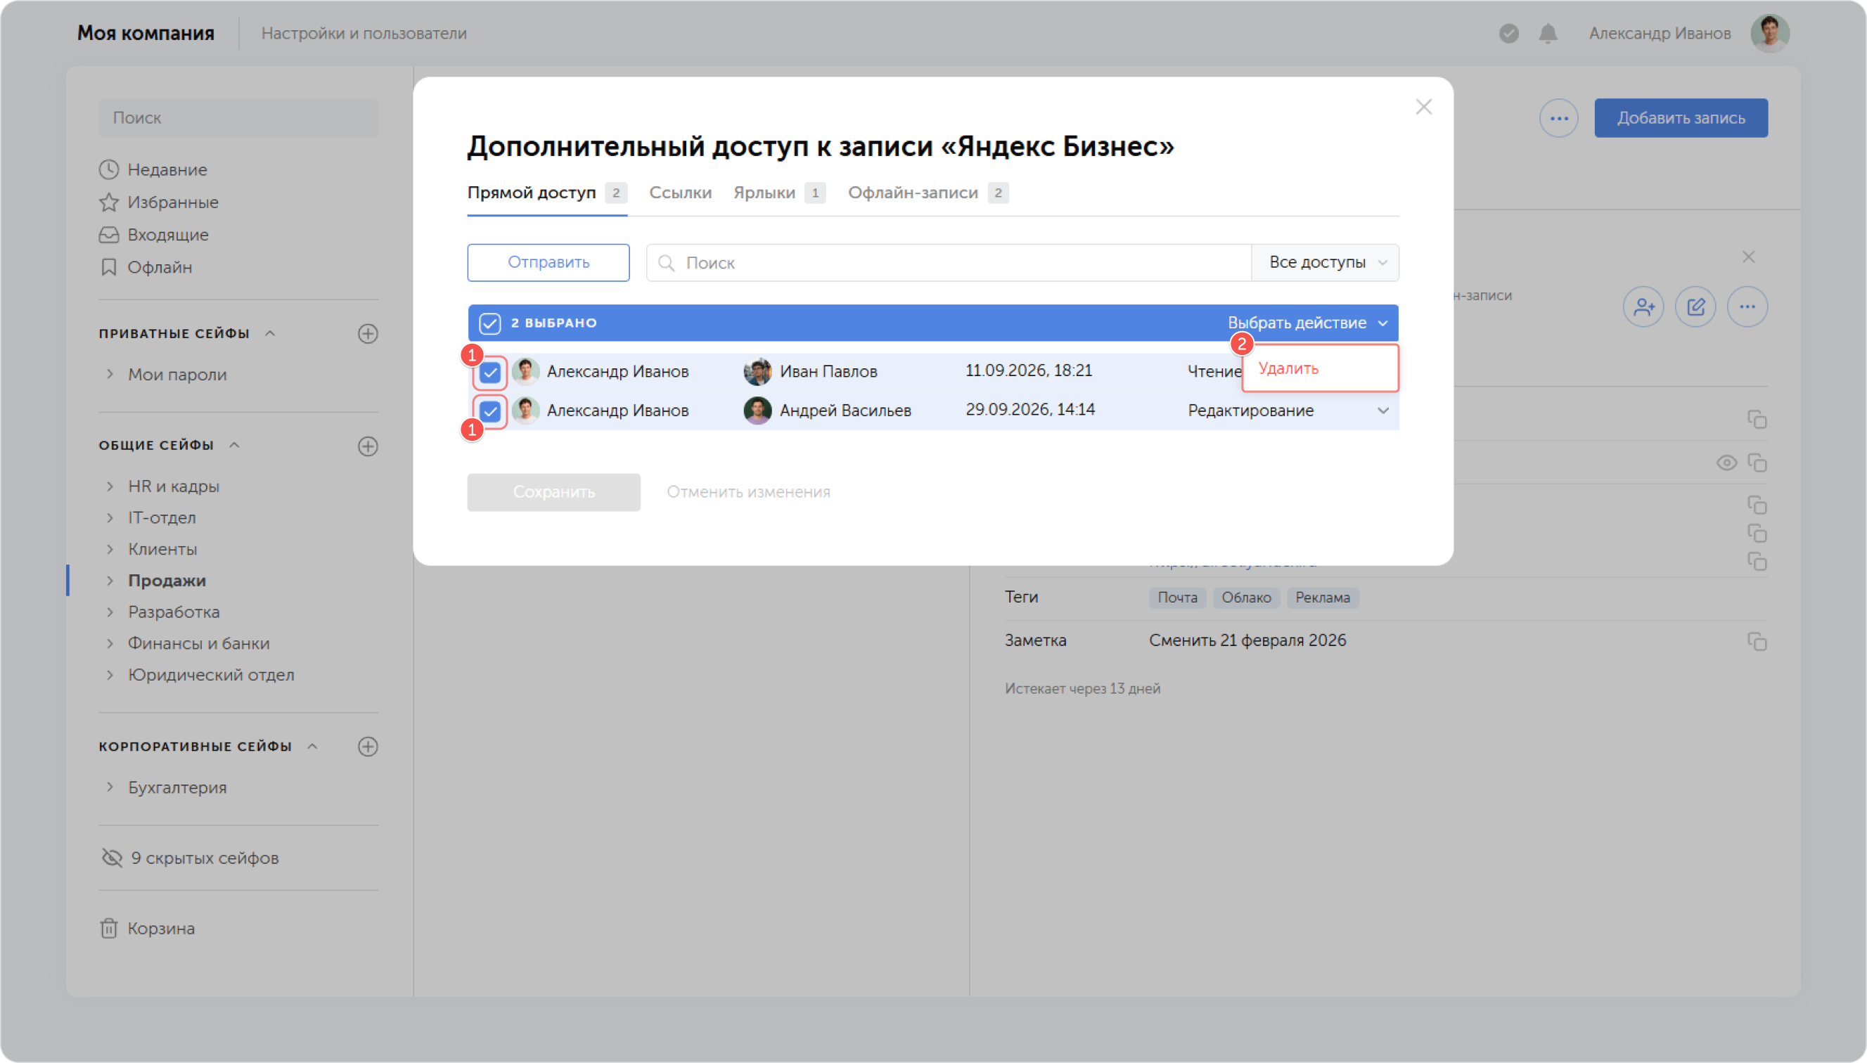Viewport: 1867px width, 1063px height.
Task: Open the three-dots menu beside Добавить запись
Action: click(1559, 118)
